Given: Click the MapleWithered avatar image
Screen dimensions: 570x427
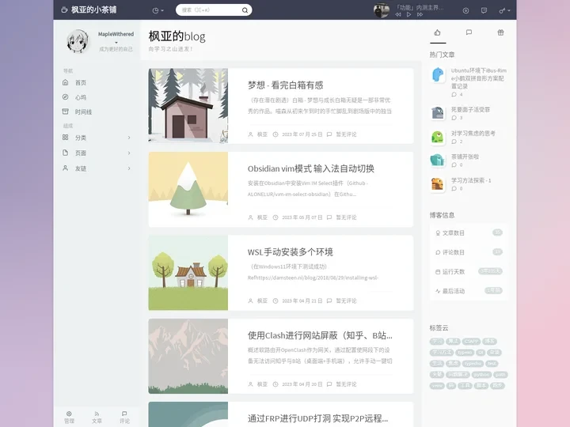Looking at the screenshot, I should [78, 41].
